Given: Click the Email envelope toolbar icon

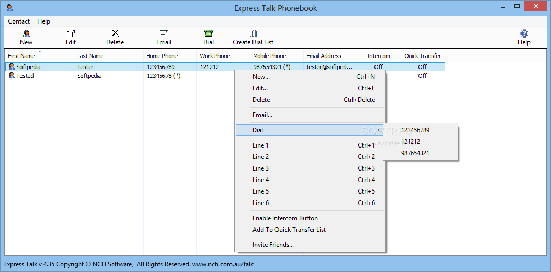Looking at the screenshot, I should tap(164, 33).
